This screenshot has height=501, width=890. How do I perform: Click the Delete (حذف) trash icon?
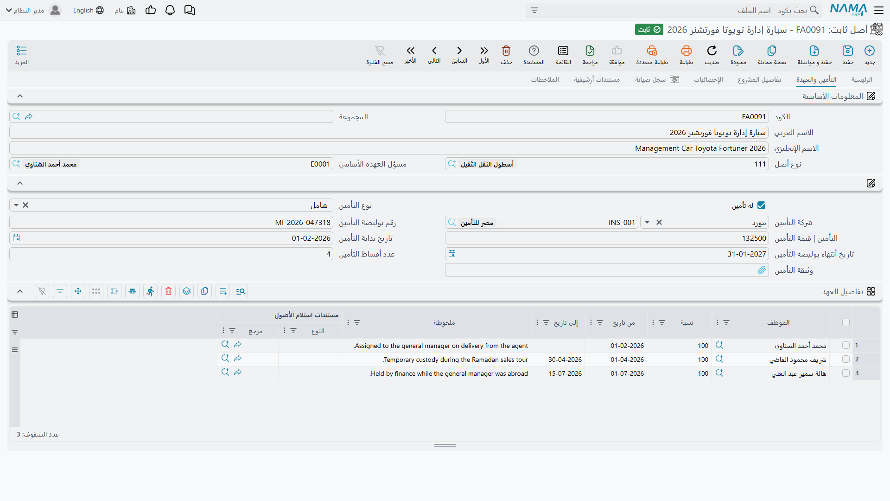[506, 51]
